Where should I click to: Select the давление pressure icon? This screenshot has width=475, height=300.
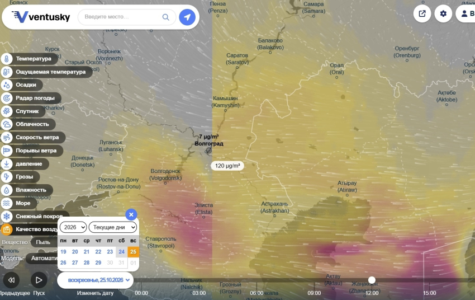tap(6, 164)
